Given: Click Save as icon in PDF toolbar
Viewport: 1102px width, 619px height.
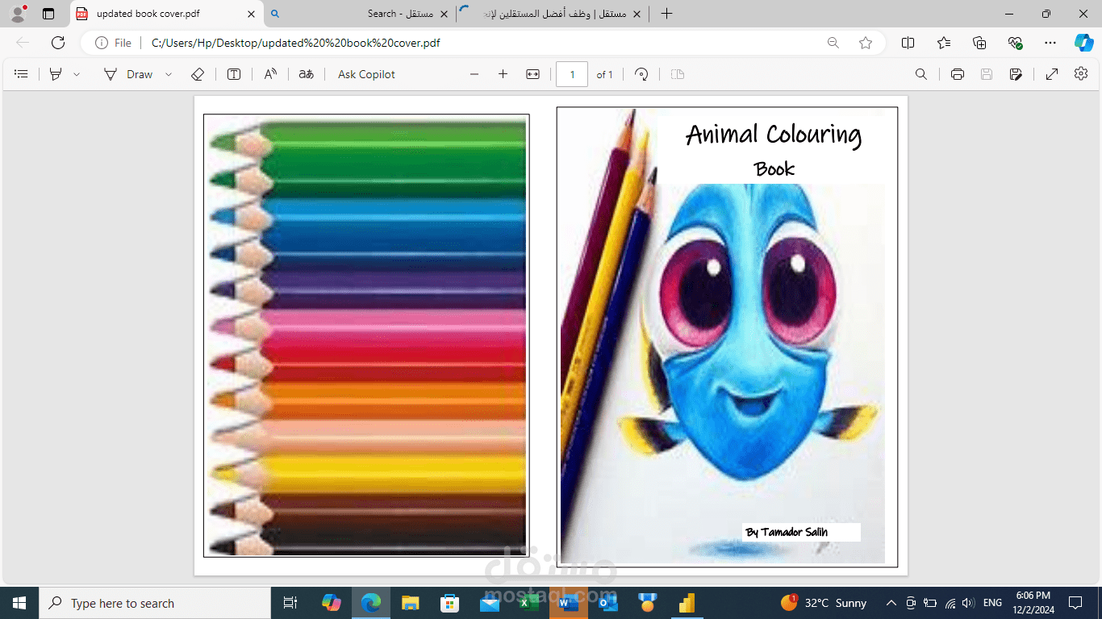Looking at the screenshot, I should [1016, 74].
